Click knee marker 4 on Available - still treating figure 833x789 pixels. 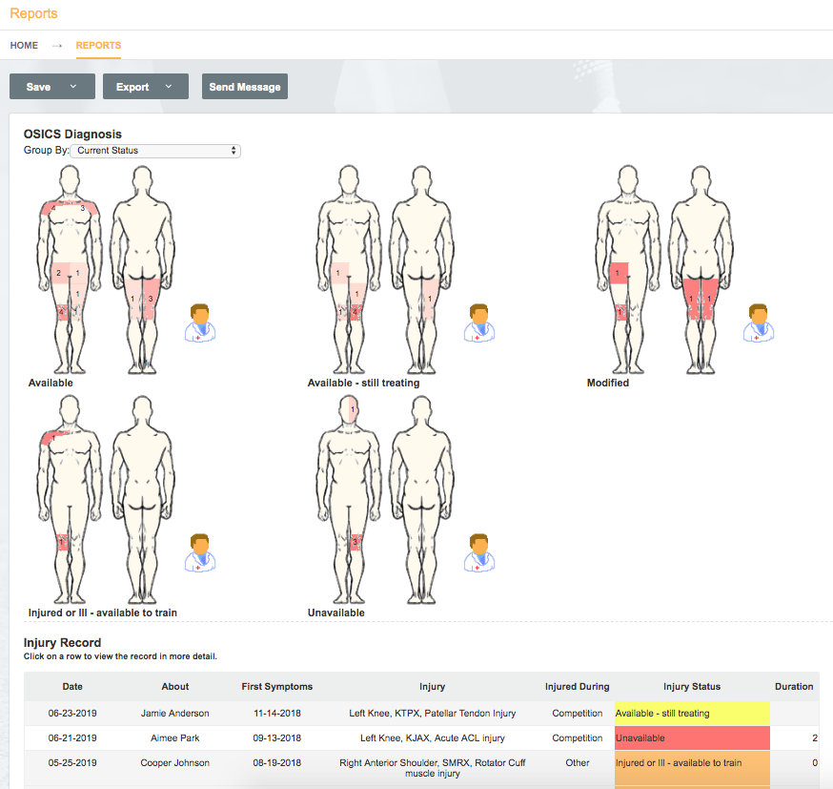coord(355,312)
